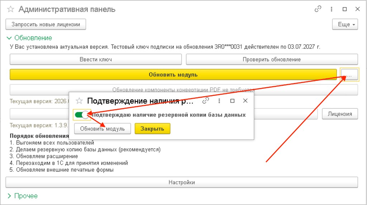The image size is (367, 205).
Task: Click the yellow Обновить модуль main button
Action: (173, 74)
